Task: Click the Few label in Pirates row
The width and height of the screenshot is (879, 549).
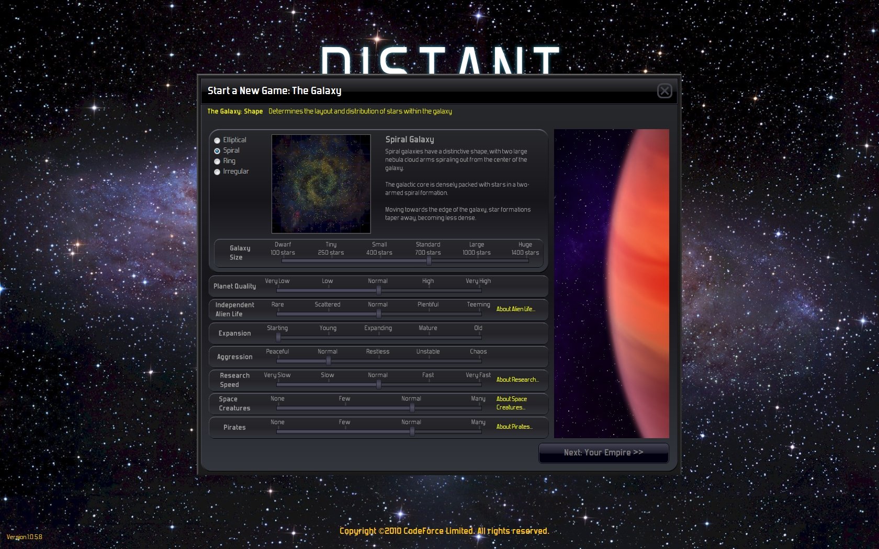Action: point(344,422)
